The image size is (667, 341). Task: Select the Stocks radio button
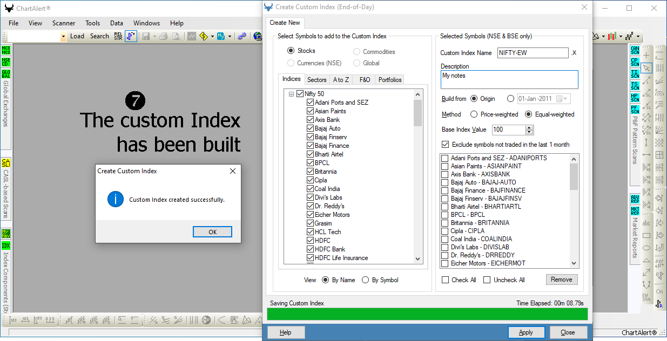tap(291, 51)
